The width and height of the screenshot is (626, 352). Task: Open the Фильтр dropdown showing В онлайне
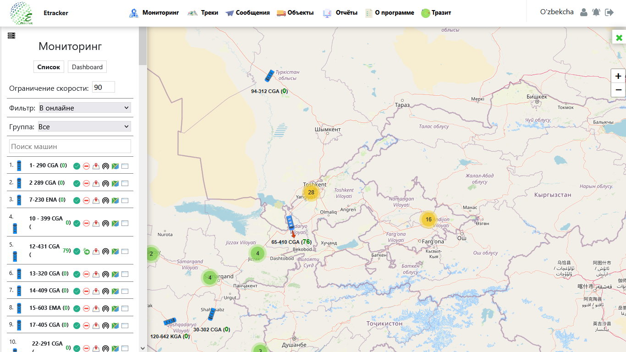pyautogui.click(x=85, y=108)
